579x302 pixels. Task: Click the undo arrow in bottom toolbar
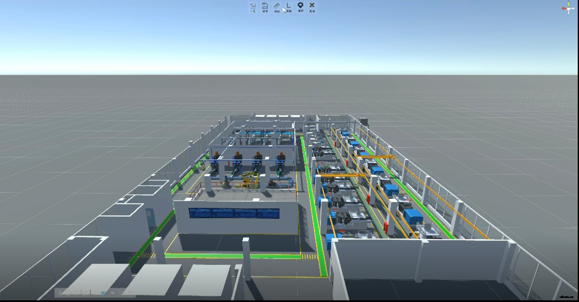[x=113, y=293]
